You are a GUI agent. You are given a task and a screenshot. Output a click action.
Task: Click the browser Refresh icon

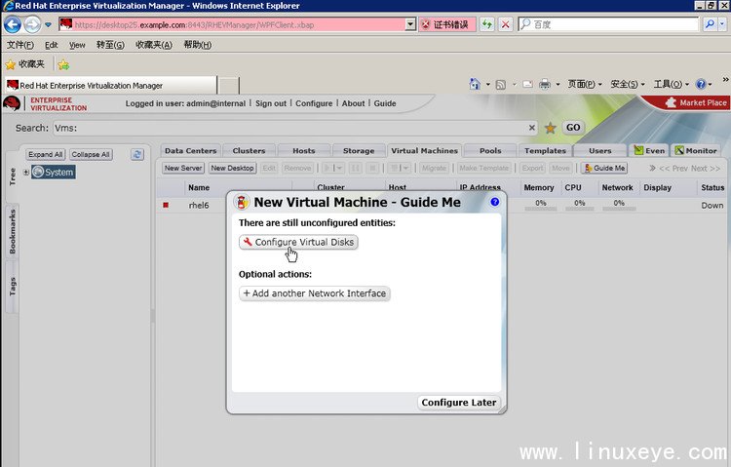coord(487,24)
